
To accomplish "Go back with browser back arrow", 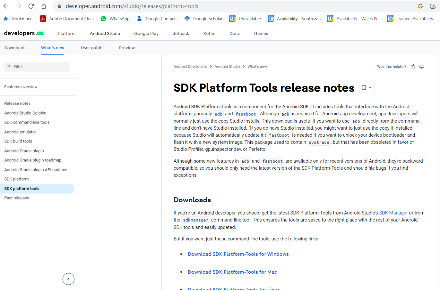I will click(6, 6).
